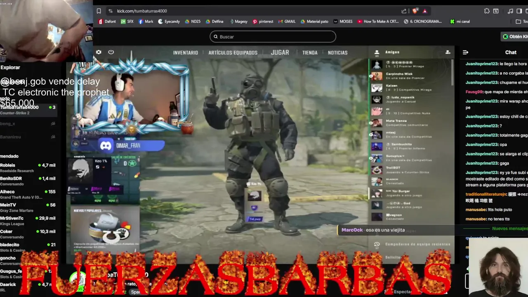Click the Obtén Kick button
The image size is (528, 297).
515,37
